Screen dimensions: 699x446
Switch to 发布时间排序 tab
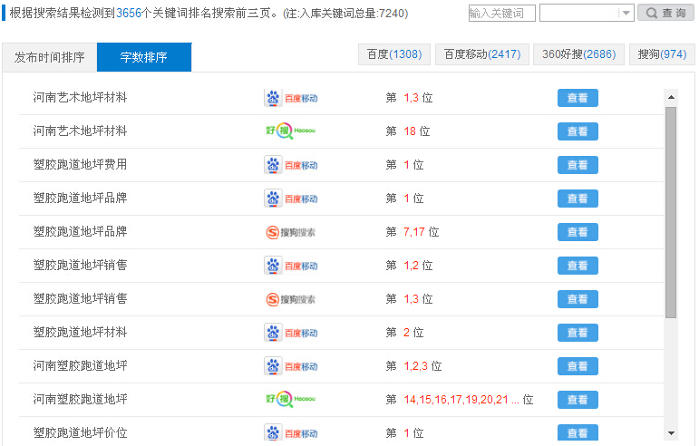[50, 57]
